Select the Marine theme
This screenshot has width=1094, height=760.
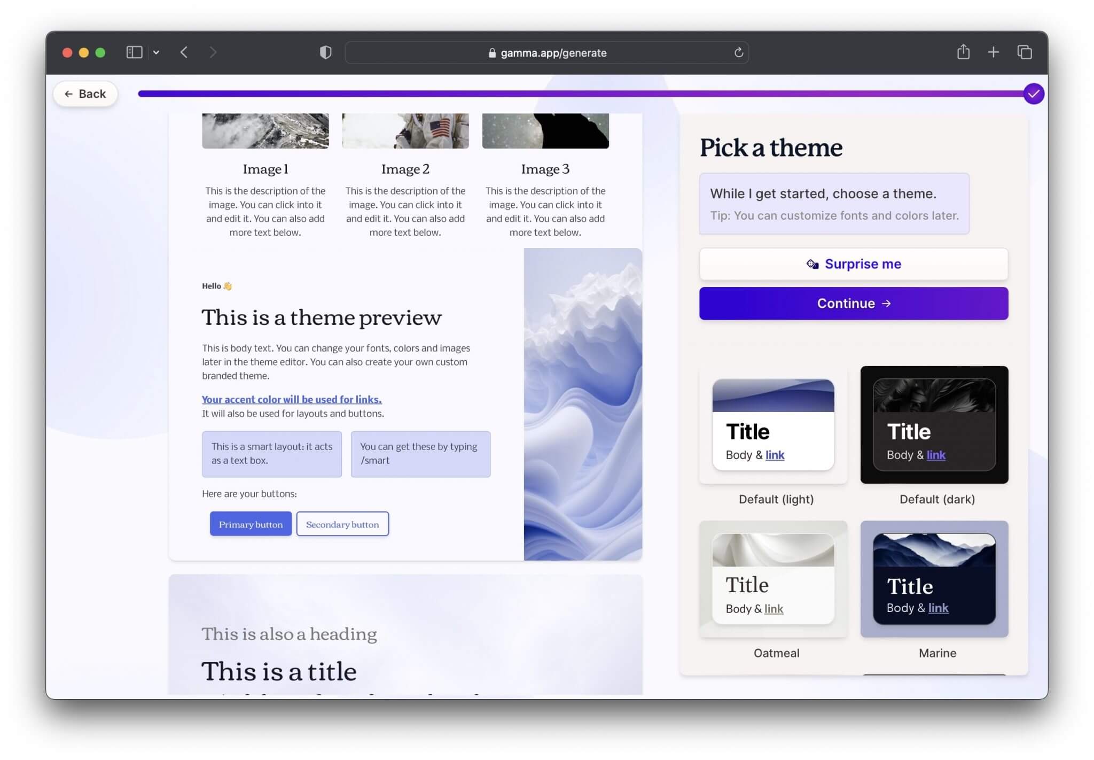pos(933,579)
